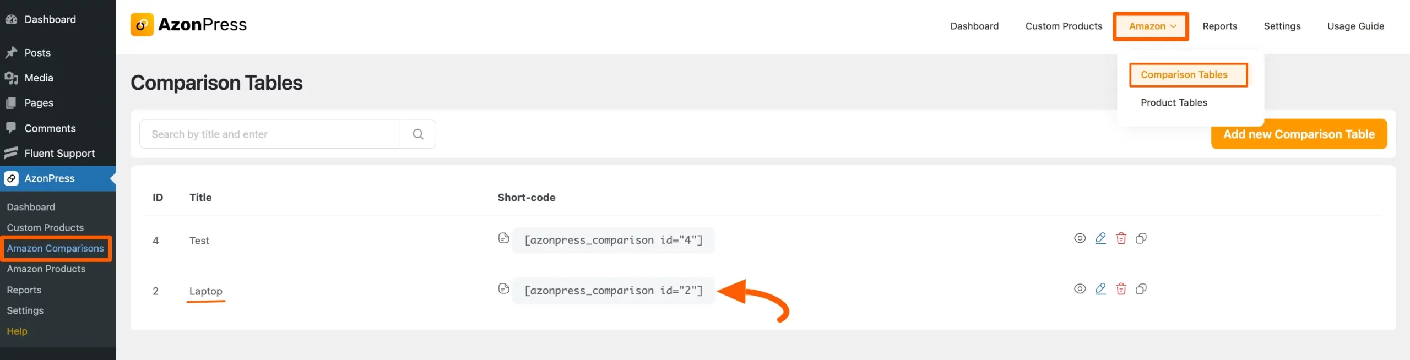Open the Help link in sidebar
The height and width of the screenshot is (360, 1410).
(x=17, y=331)
